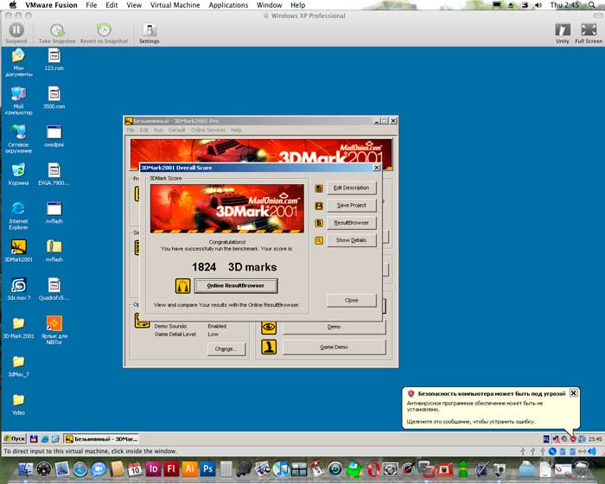605x484 pixels.
Task: Open Safari from the Mac dock
Action: click(80, 469)
